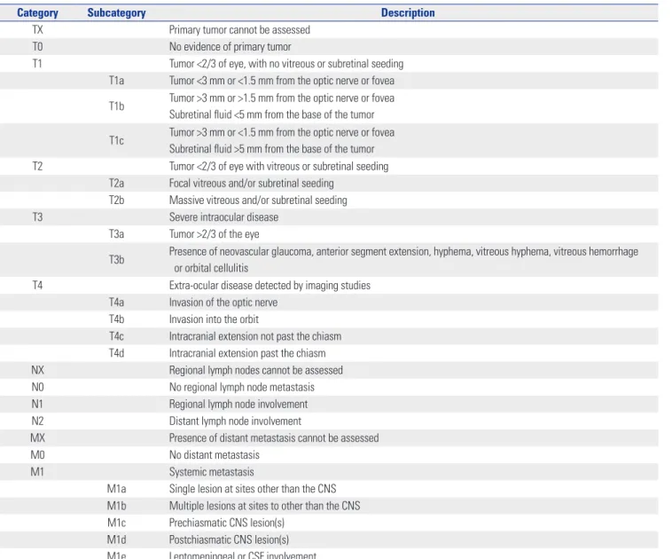Select the T0 category cell
672x559 pixels.
[37, 46]
